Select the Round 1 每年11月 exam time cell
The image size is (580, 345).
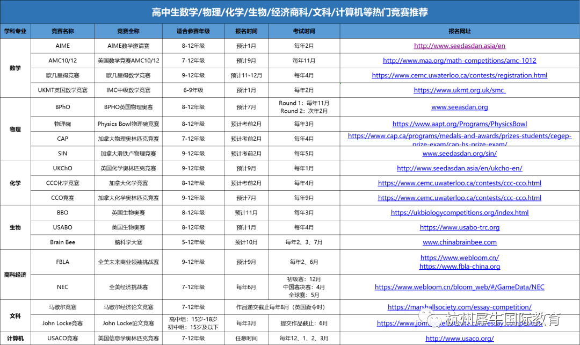point(304,107)
